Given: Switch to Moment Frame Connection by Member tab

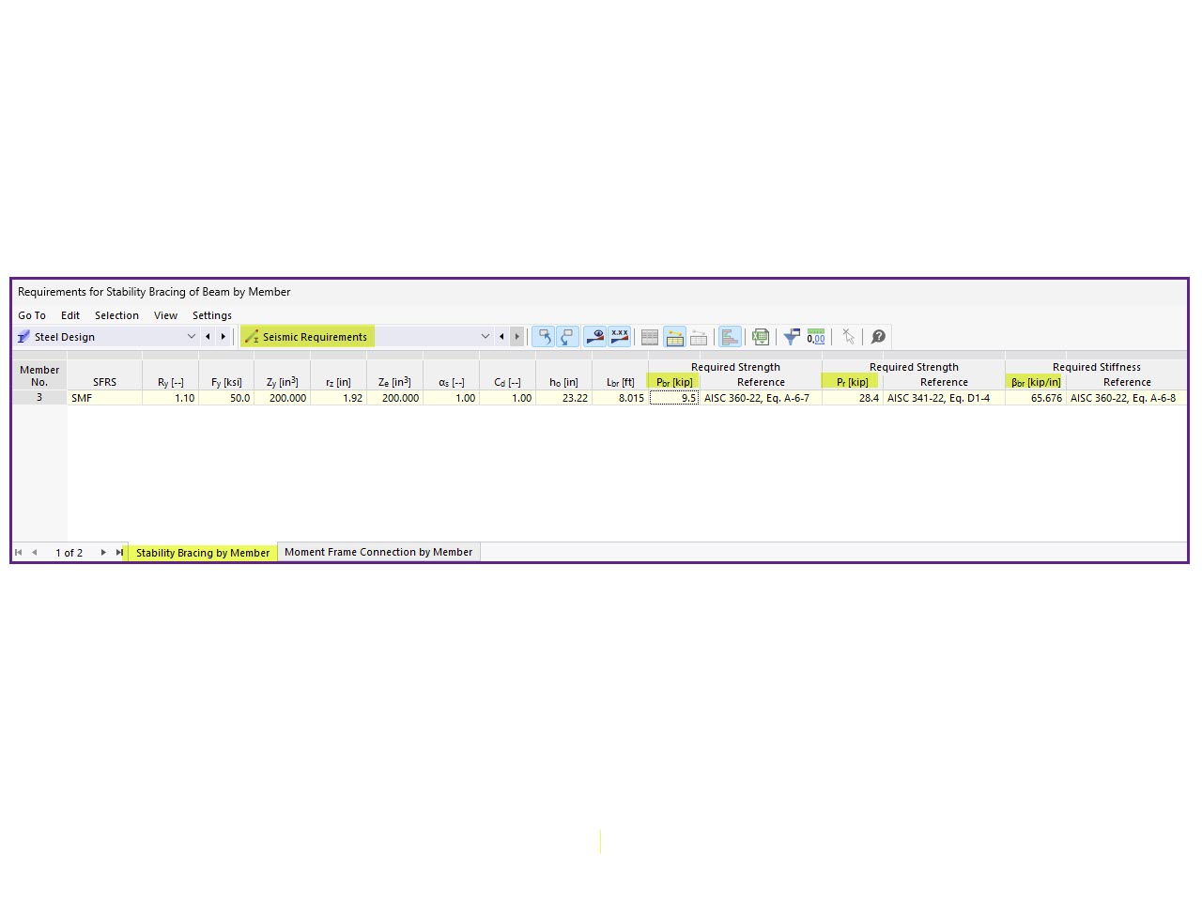Looking at the screenshot, I should [x=378, y=552].
